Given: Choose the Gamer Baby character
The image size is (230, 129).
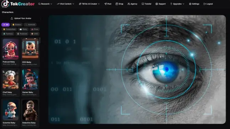Looking at the screenshot, I should click(x=30, y=83).
